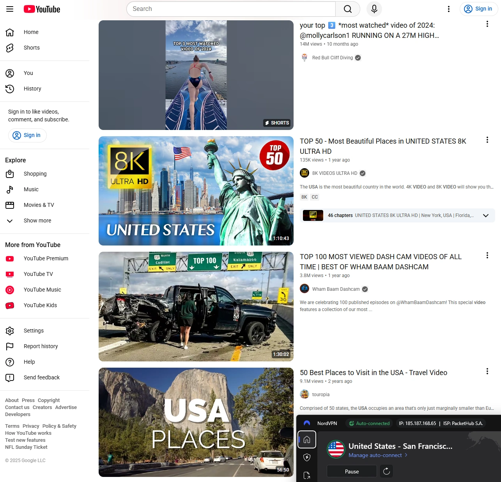Click the NordVPN Pause button
Image resolution: width=501 pixels, height=482 pixels.
(352, 471)
